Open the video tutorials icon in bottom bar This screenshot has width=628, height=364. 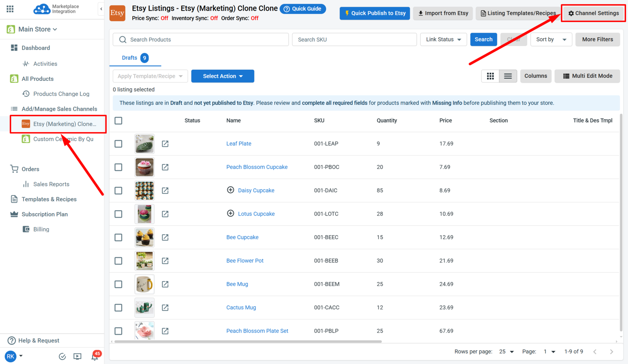pyautogui.click(x=77, y=357)
